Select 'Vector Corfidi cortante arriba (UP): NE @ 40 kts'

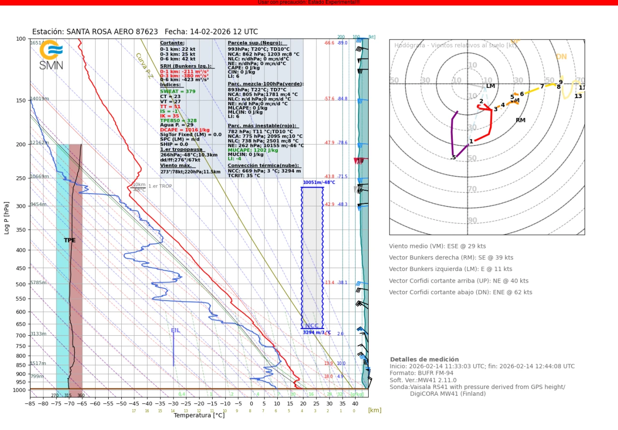click(x=459, y=281)
